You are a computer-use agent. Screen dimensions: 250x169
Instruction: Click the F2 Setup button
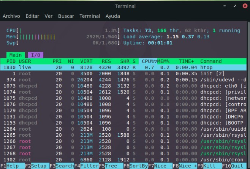pos(37,166)
